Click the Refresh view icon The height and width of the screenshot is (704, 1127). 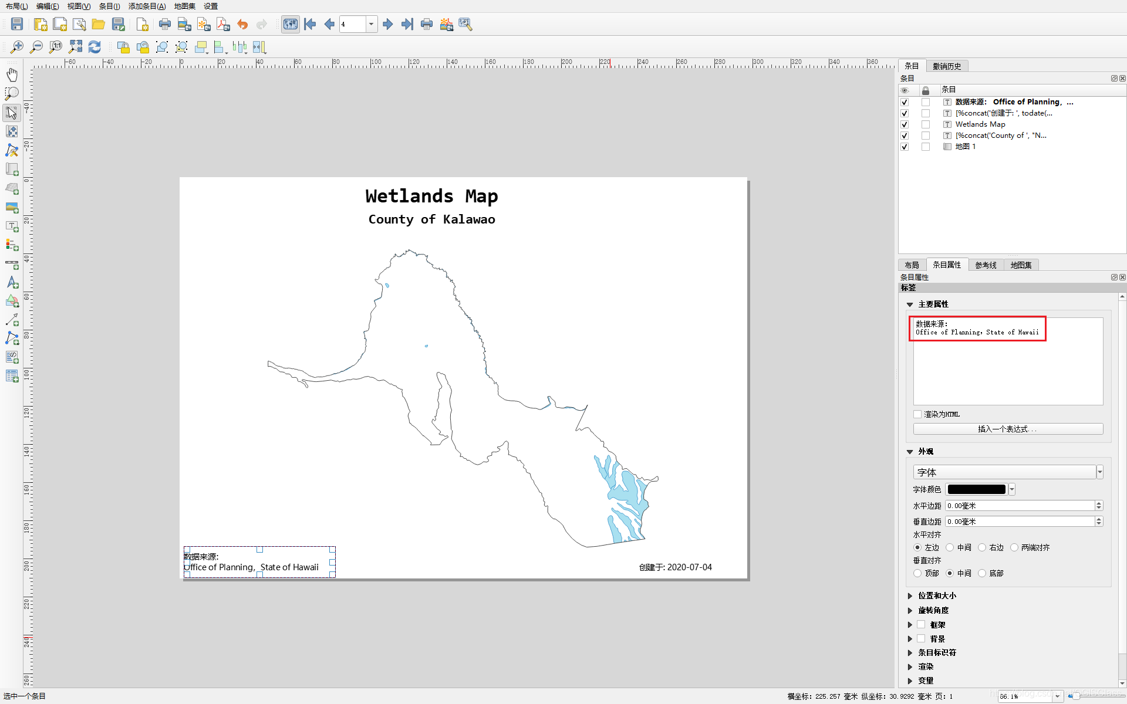point(95,47)
